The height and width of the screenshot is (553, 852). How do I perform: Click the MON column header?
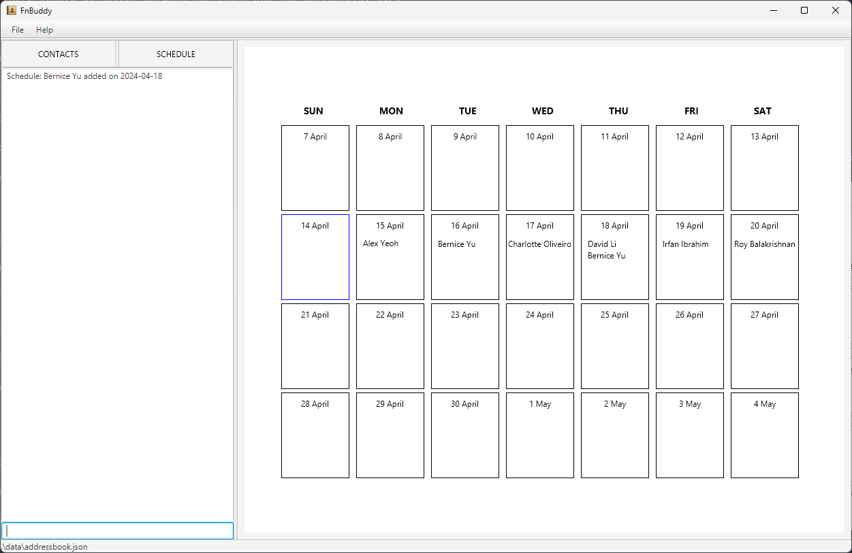391,111
